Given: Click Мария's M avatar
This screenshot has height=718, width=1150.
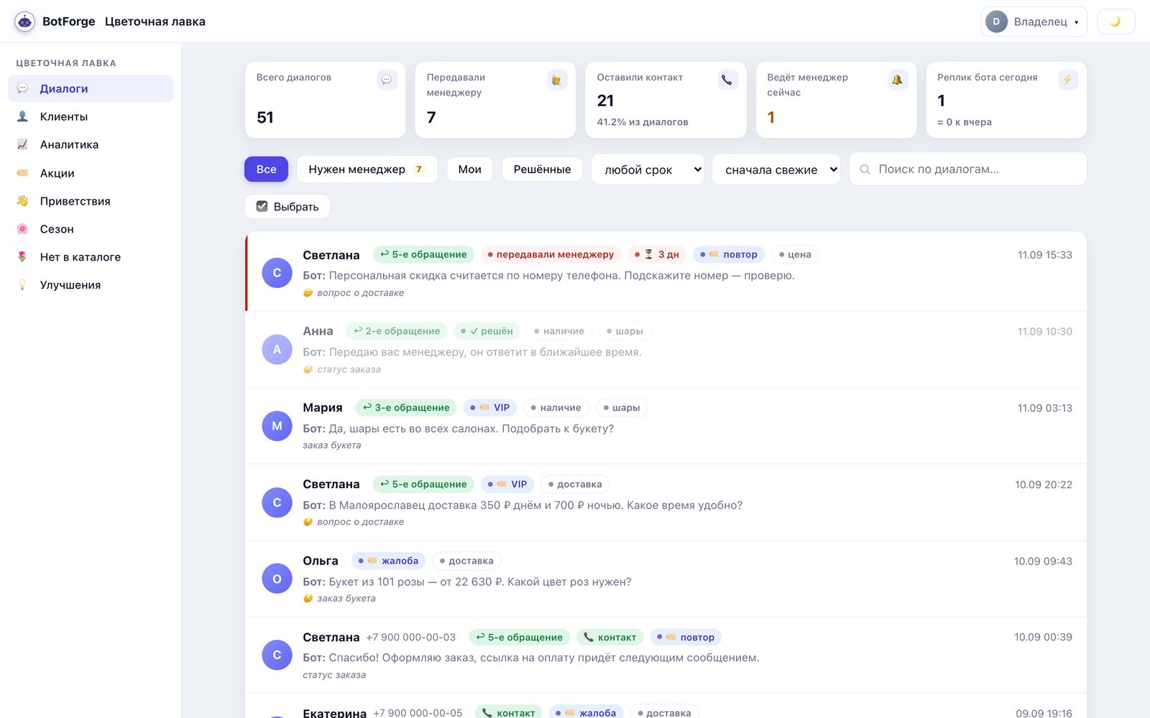Looking at the screenshot, I should [x=277, y=426].
